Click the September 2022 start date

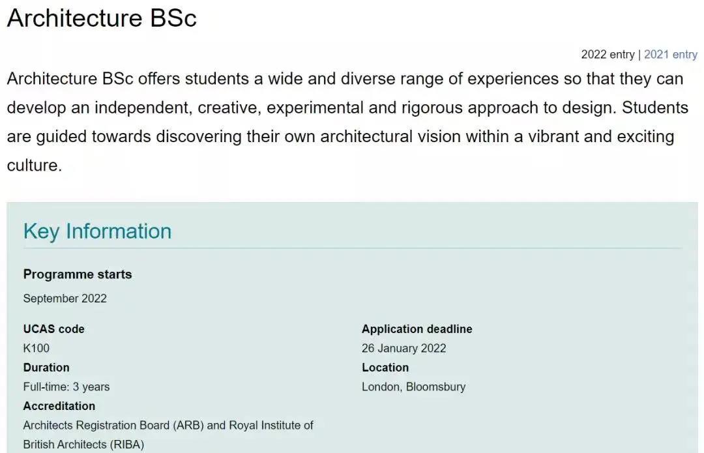(65, 299)
